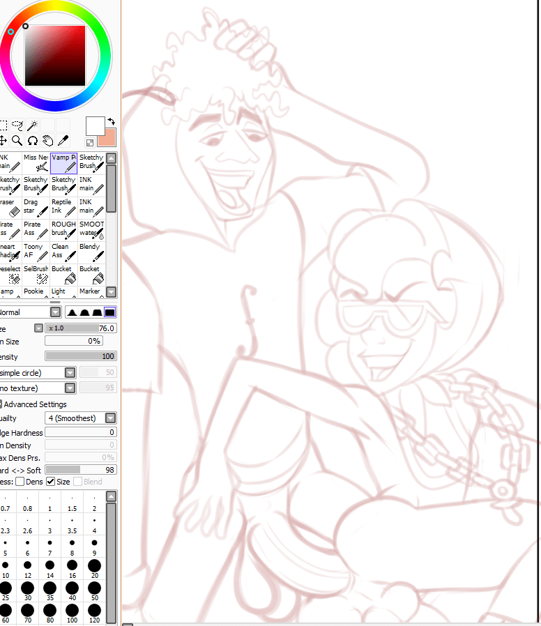Click the brush size list scrollbar thumb
This screenshot has width=541, height=626.
point(112,562)
